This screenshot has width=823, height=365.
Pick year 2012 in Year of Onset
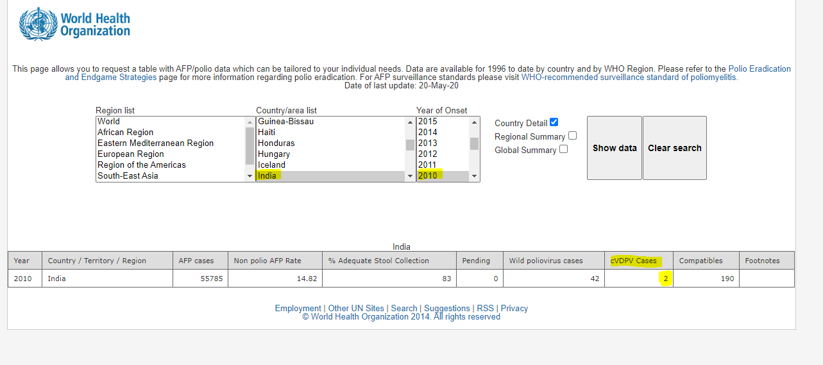point(443,154)
